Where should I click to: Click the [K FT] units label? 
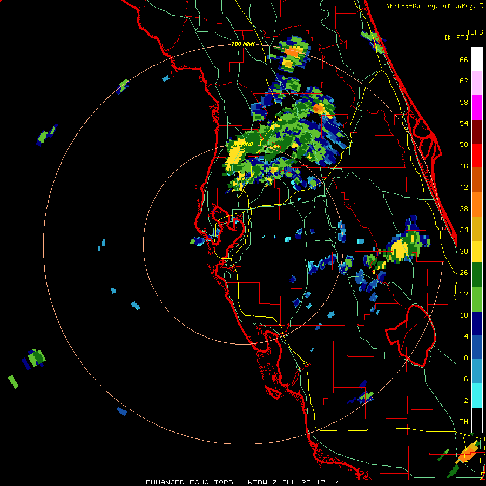point(456,37)
